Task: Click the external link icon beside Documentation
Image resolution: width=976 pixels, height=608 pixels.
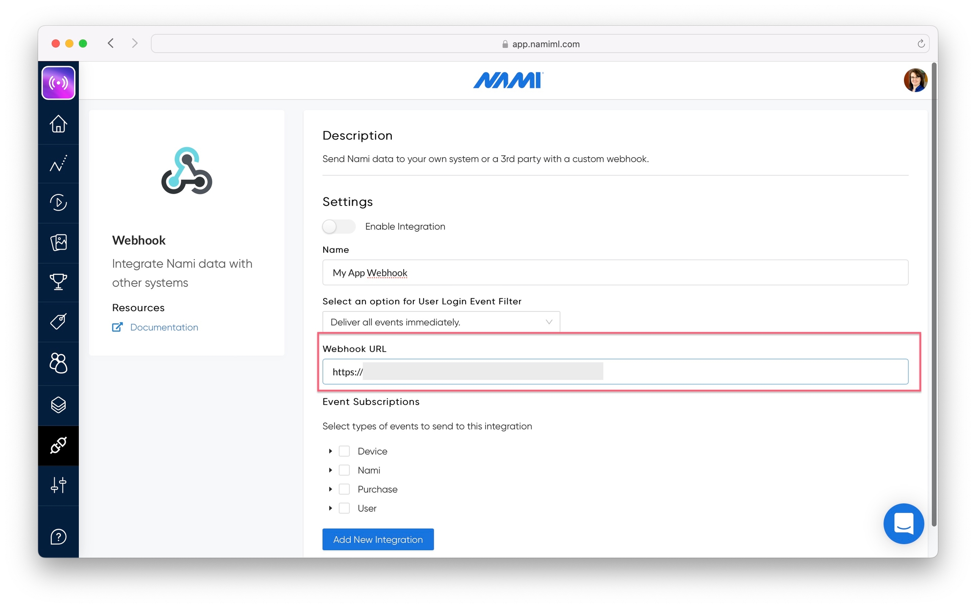Action: click(x=117, y=327)
